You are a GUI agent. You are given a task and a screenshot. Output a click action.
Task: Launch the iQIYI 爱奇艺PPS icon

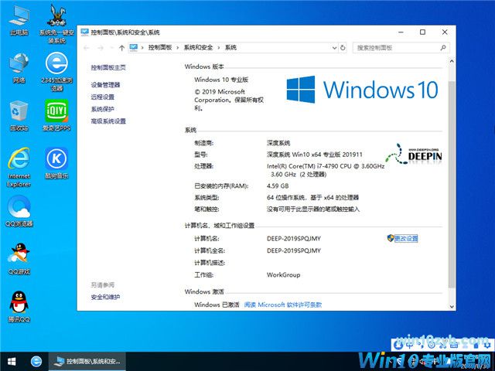pyautogui.click(x=56, y=115)
